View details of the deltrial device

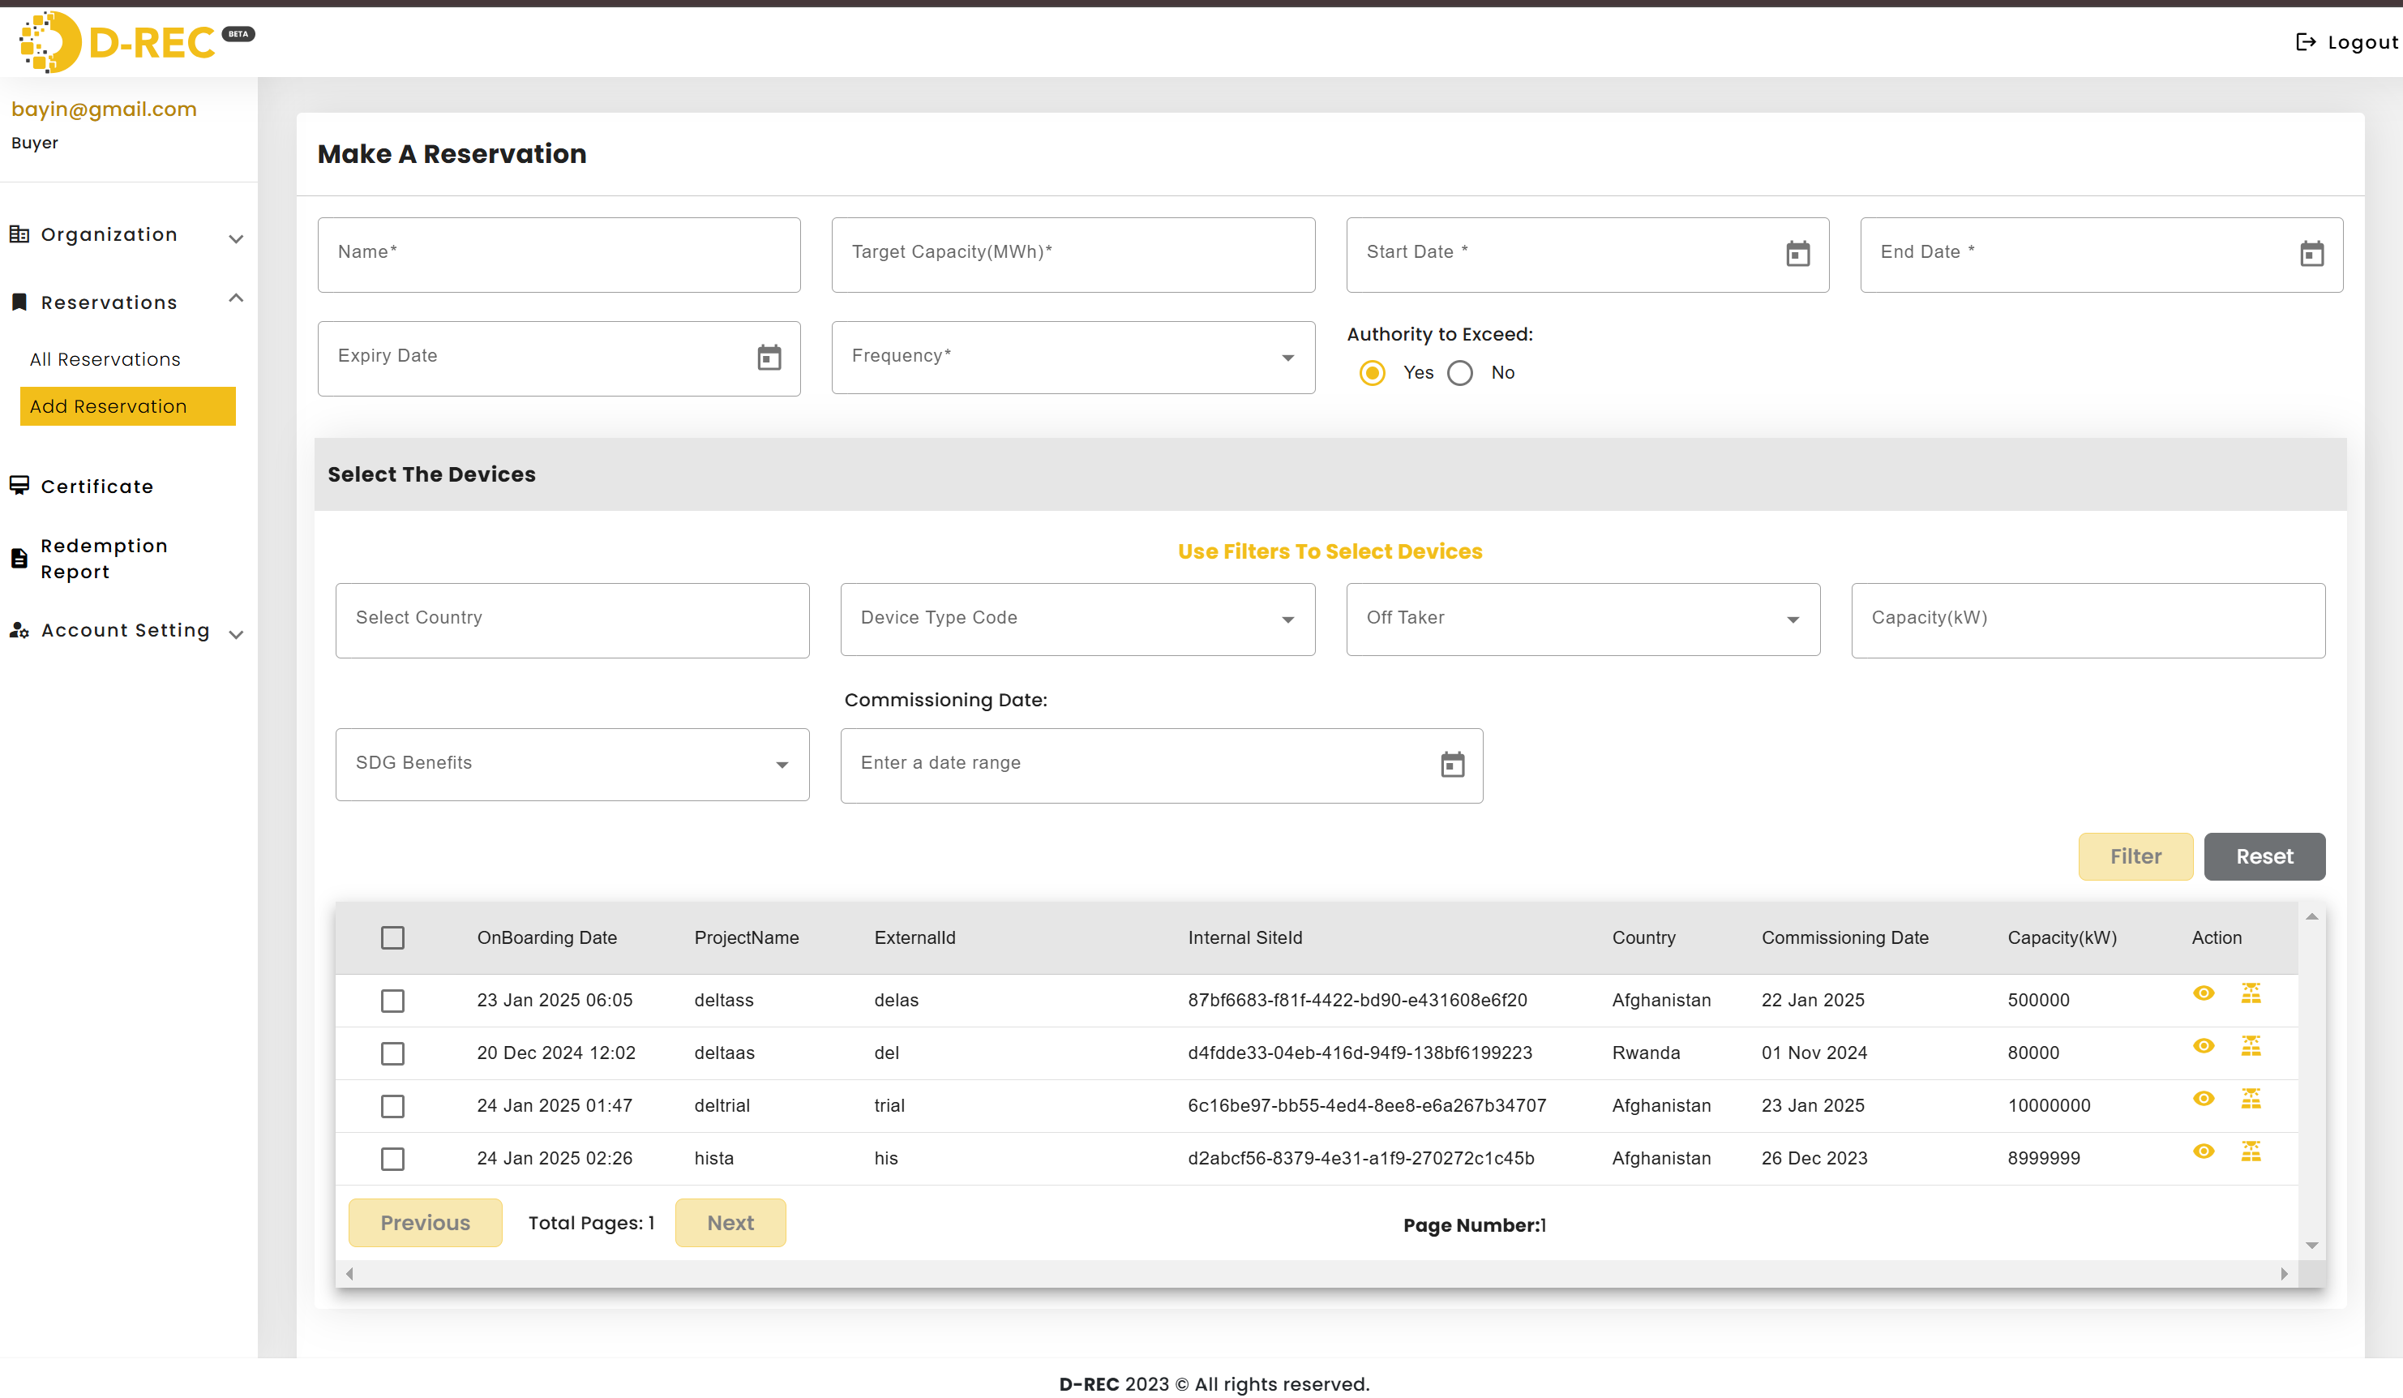[2203, 1099]
